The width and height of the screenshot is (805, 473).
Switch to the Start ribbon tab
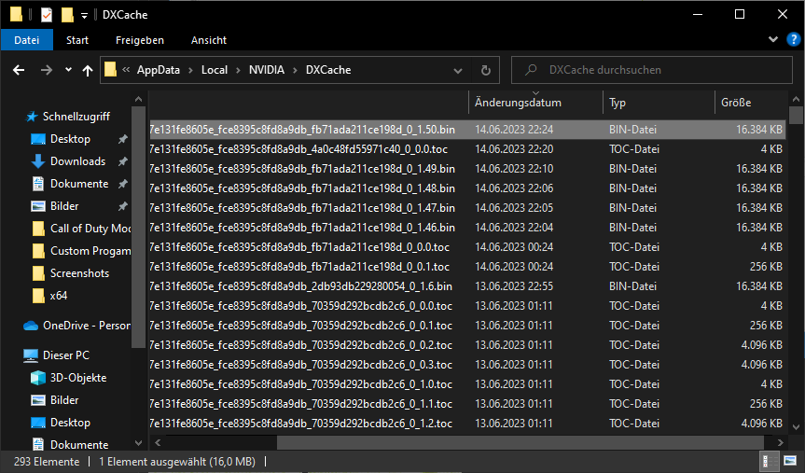tap(77, 40)
